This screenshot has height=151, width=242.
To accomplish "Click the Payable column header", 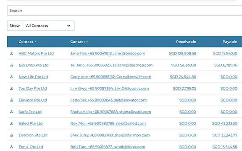I will point(230,42).
